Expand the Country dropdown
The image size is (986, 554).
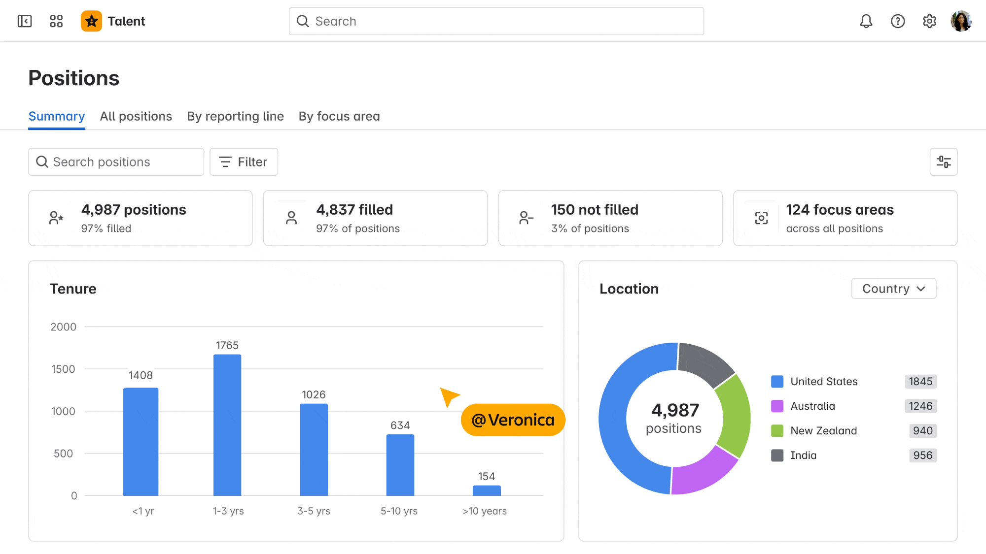(893, 289)
